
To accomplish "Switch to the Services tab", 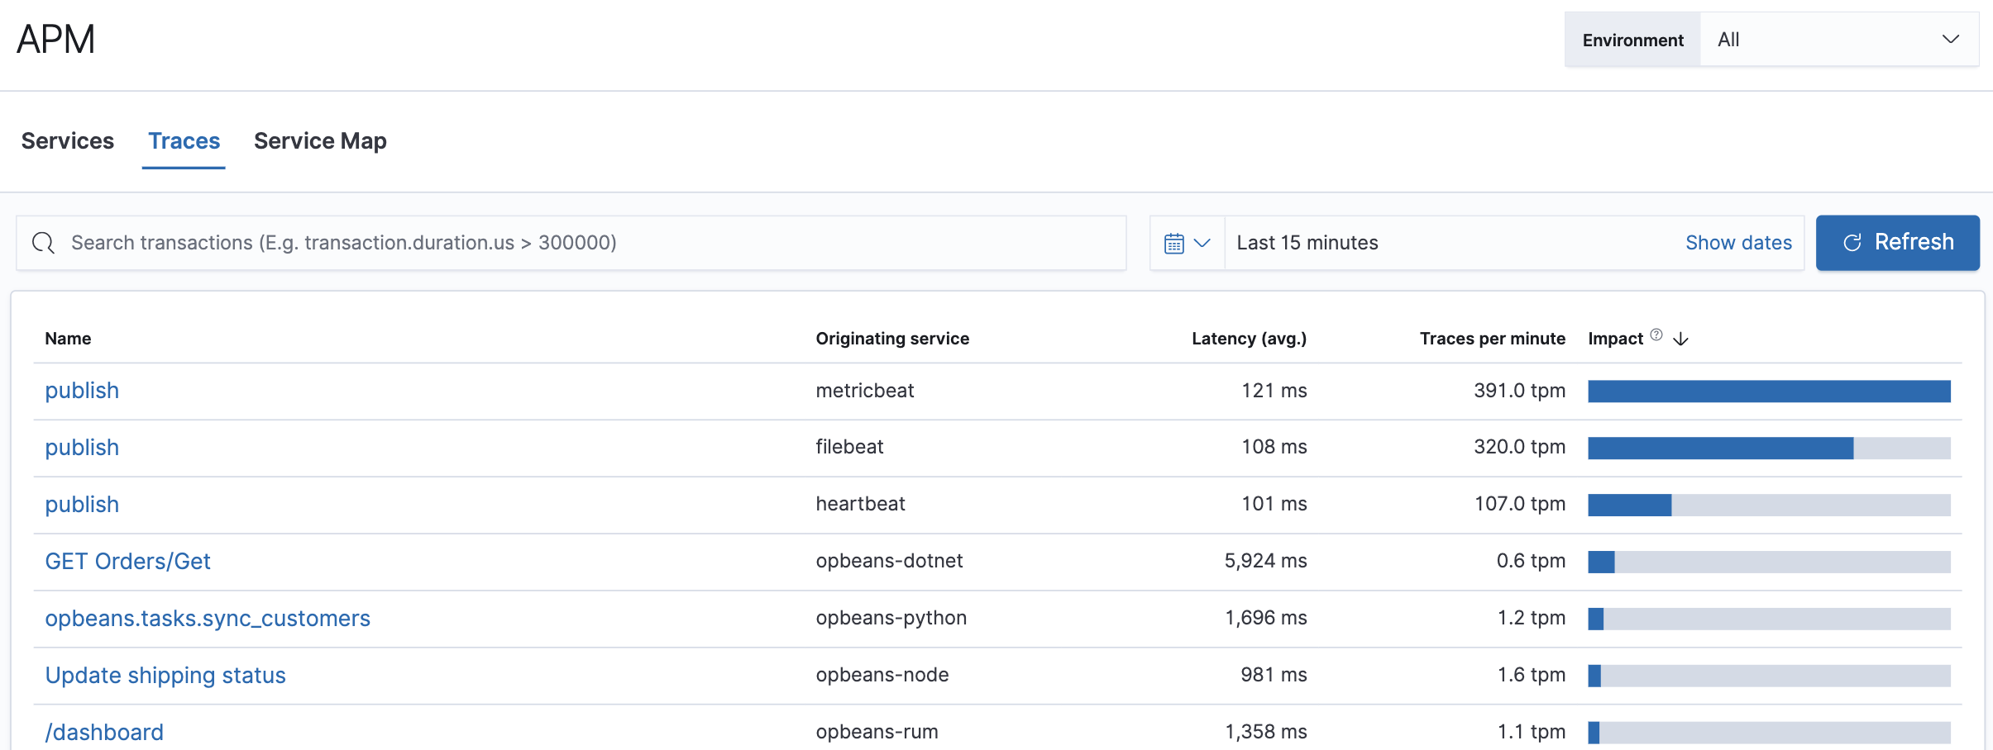I will click(67, 140).
